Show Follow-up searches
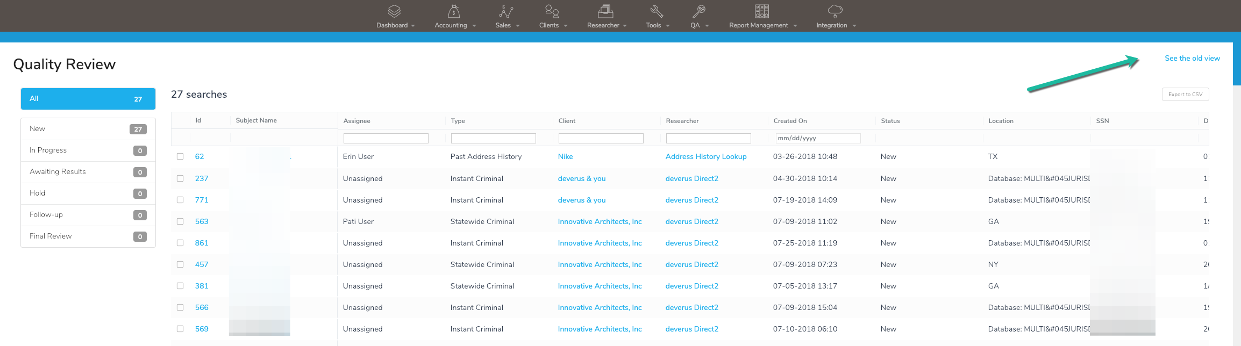 tap(88, 215)
